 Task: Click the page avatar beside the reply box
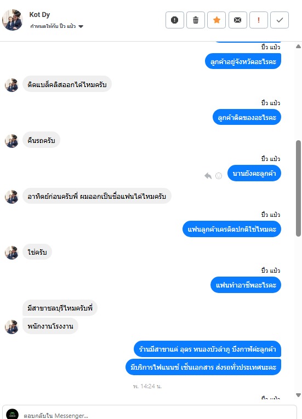pyautogui.click(x=12, y=415)
